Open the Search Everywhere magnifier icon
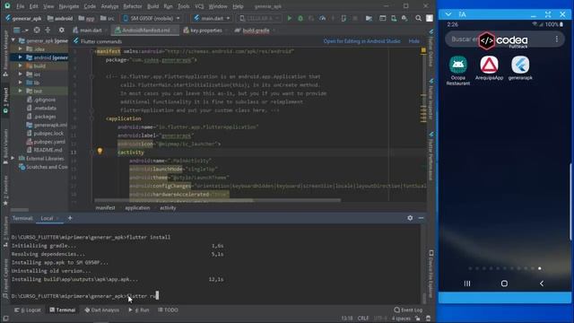 [x=418, y=18]
